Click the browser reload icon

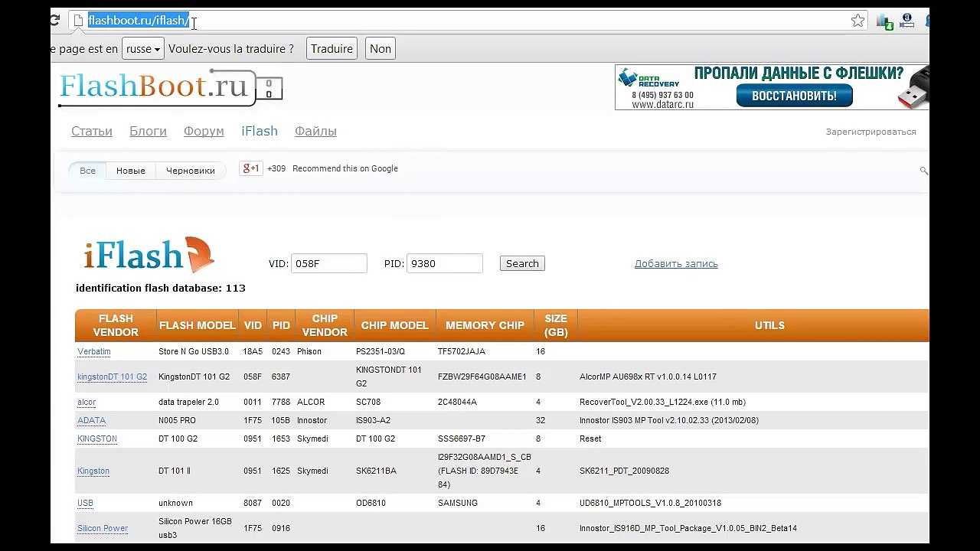tap(54, 21)
